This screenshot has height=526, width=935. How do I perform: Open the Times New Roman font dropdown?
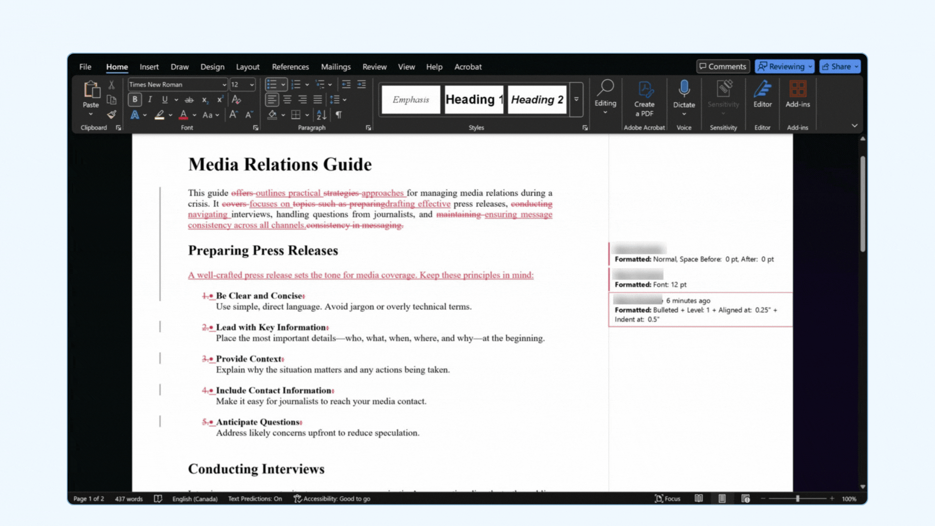click(x=224, y=85)
